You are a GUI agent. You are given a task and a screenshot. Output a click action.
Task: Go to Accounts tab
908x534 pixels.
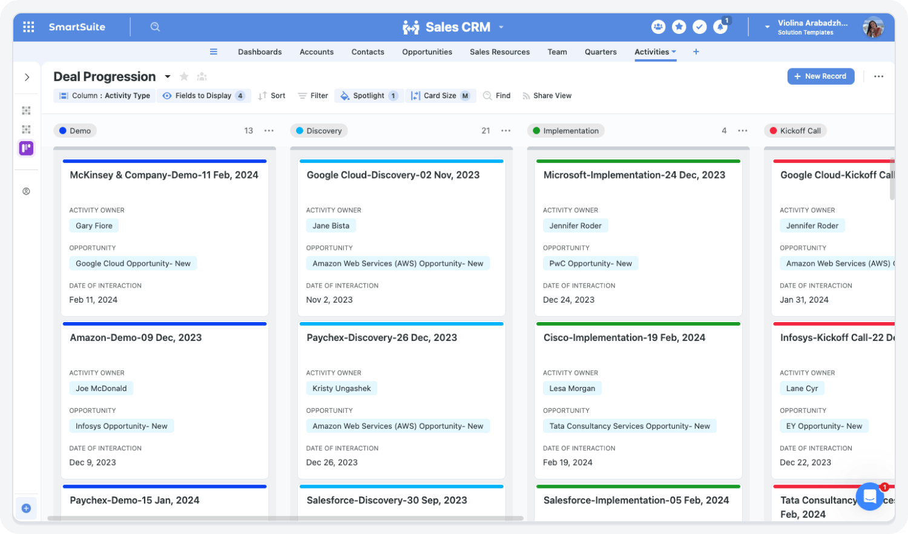click(x=317, y=52)
